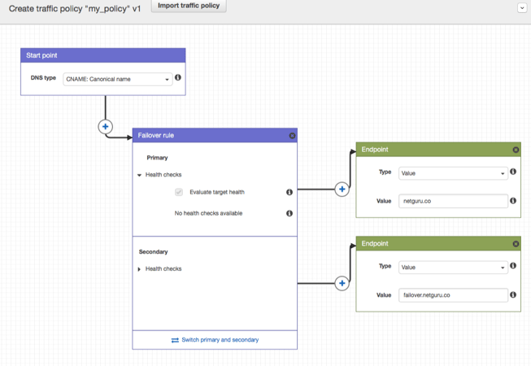The height and width of the screenshot is (366, 531).
Task: Open the Type dropdown of second Endpoint
Action: pos(453,268)
